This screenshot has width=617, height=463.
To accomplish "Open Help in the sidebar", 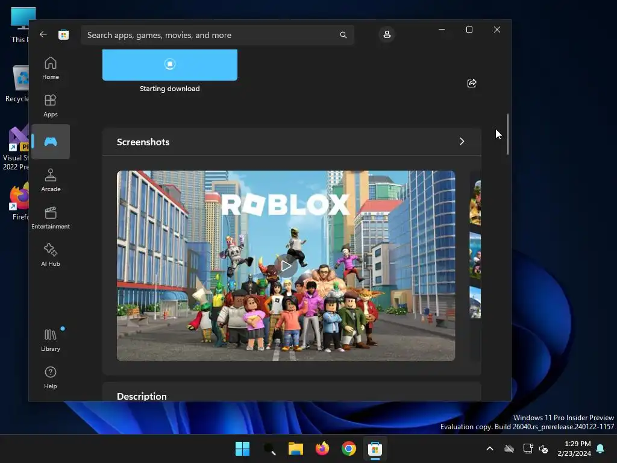I will pyautogui.click(x=51, y=377).
